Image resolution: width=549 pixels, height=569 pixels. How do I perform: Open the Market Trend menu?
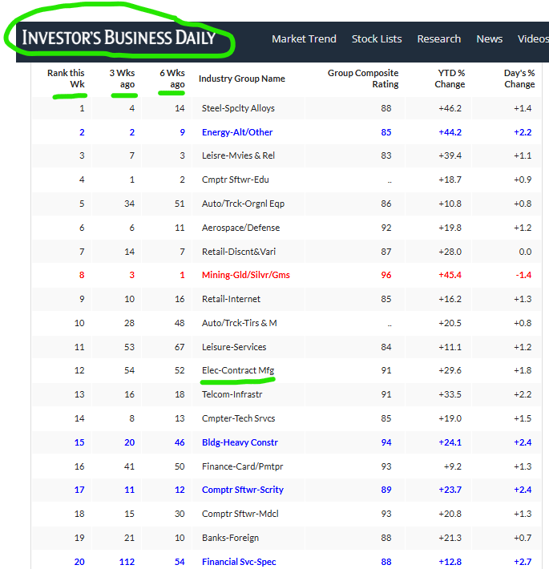point(304,38)
